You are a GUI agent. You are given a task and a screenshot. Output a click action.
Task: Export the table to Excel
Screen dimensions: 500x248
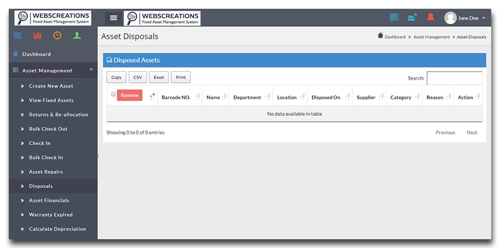point(159,77)
